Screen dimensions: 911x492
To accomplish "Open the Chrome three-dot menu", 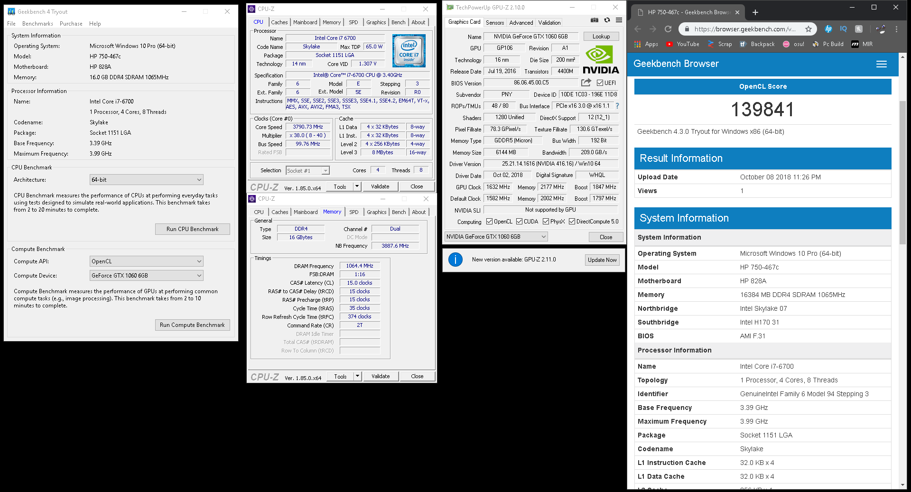I will tap(896, 29).
